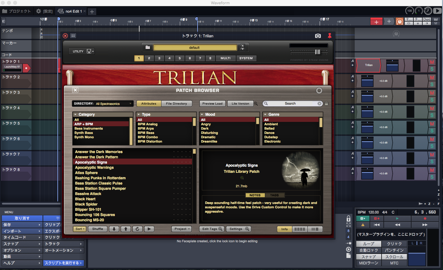The width and height of the screenshot is (443, 270).
Task: Pin the Trilian plugin window with the red pin
Action: [330, 36]
